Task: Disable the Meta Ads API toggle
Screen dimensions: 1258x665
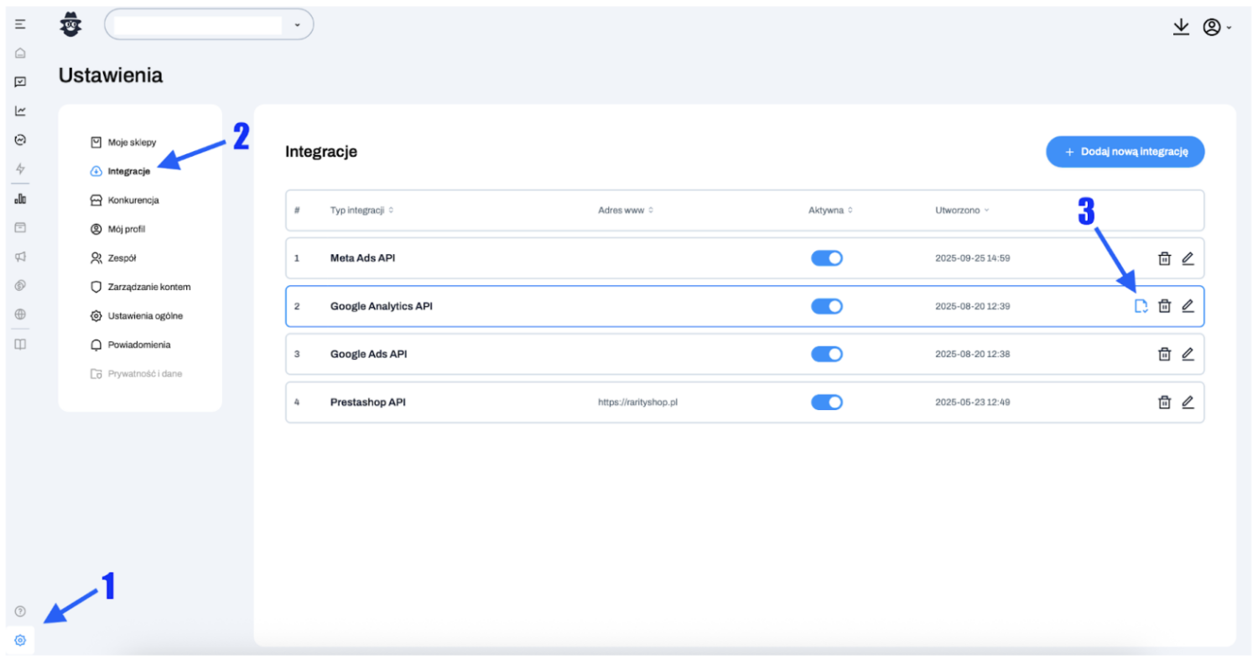Action: click(826, 258)
